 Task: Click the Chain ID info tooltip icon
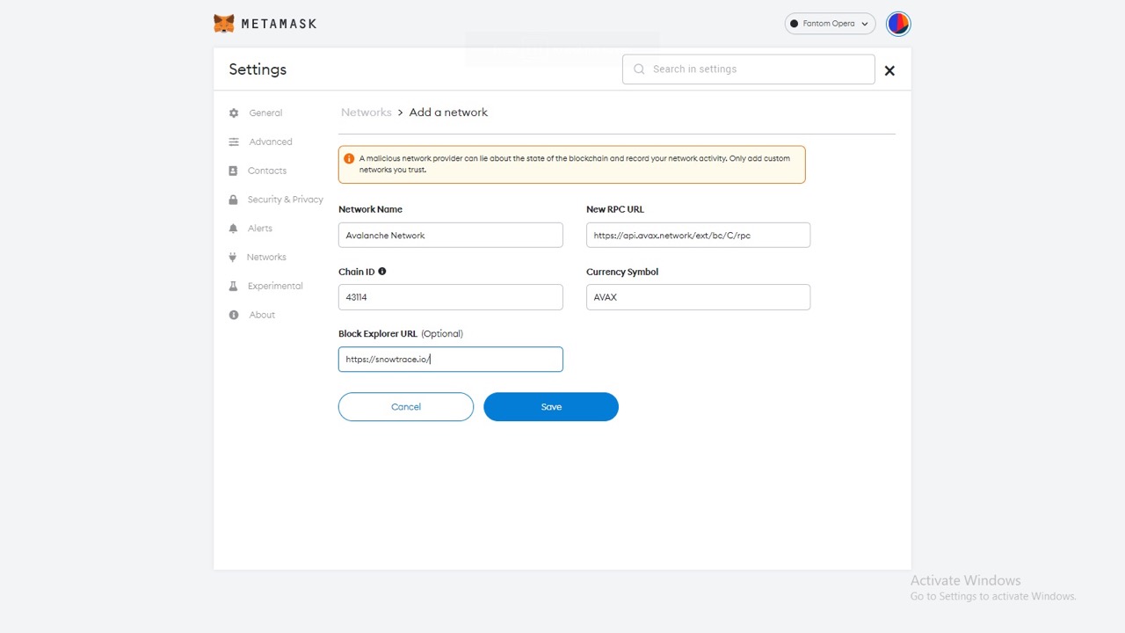coord(382,272)
